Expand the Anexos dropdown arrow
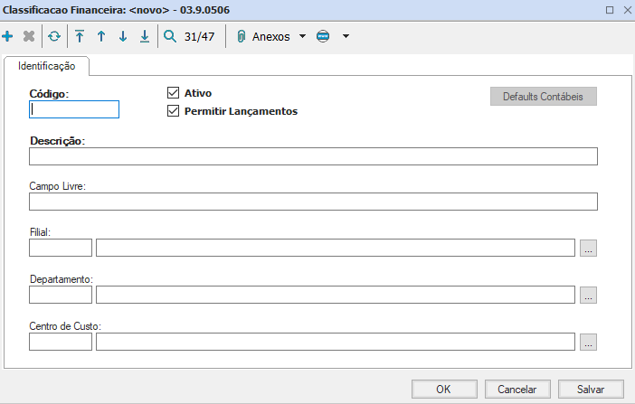 point(302,37)
